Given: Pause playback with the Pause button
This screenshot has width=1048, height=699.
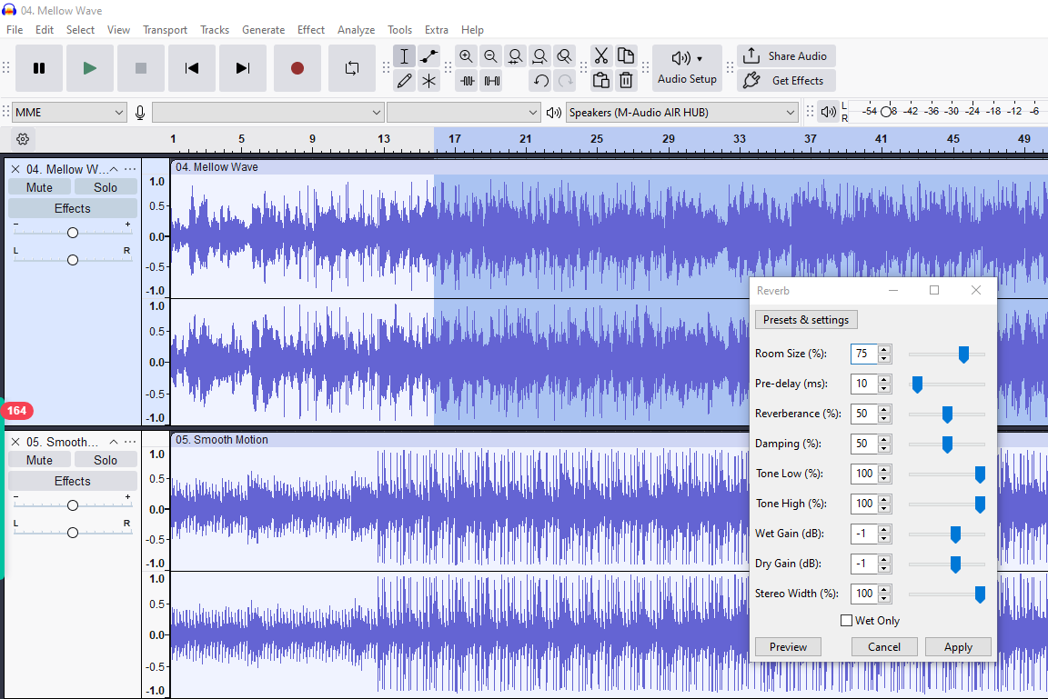Looking at the screenshot, I should [x=39, y=68].
